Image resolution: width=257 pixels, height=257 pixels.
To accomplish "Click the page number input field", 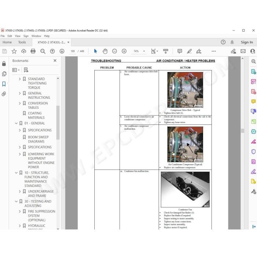I will pos(72,51).
